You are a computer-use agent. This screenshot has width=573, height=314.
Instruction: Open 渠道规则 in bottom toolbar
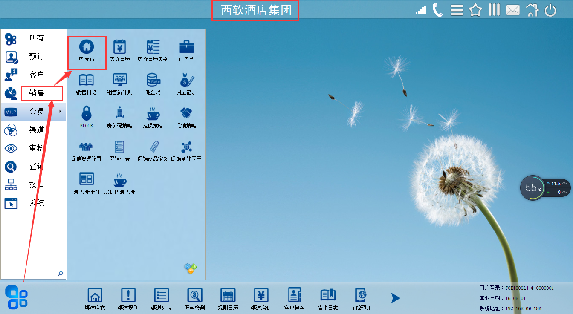click(x=128, y=299)
